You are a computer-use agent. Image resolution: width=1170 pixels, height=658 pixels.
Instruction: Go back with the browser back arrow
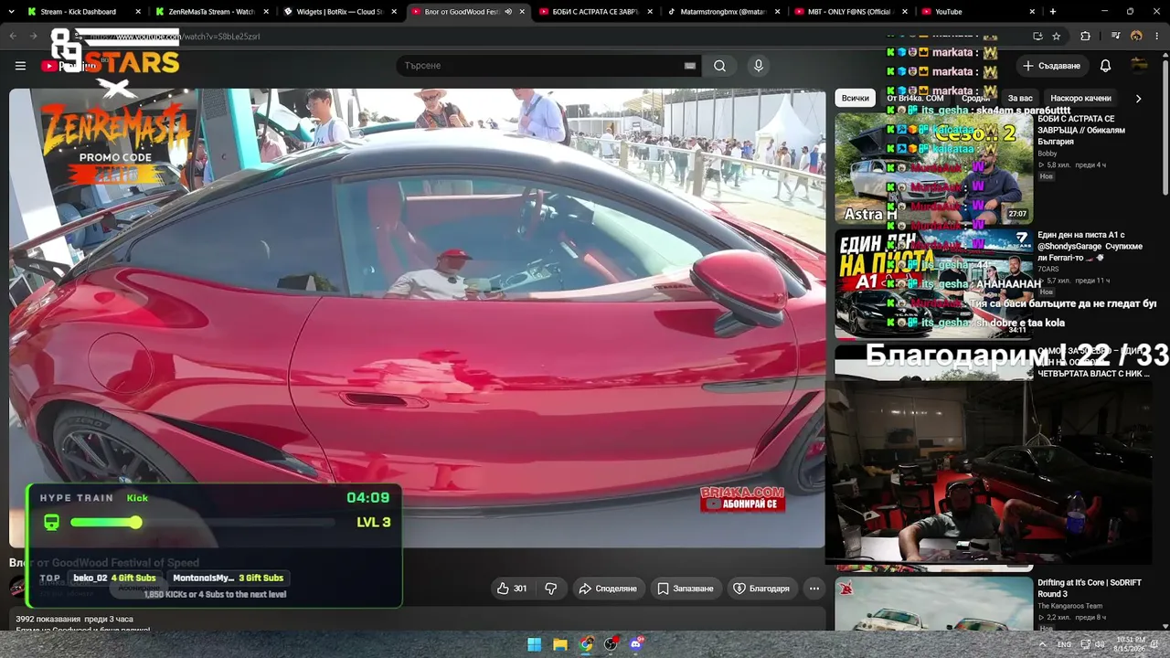[x=13, y=37]
